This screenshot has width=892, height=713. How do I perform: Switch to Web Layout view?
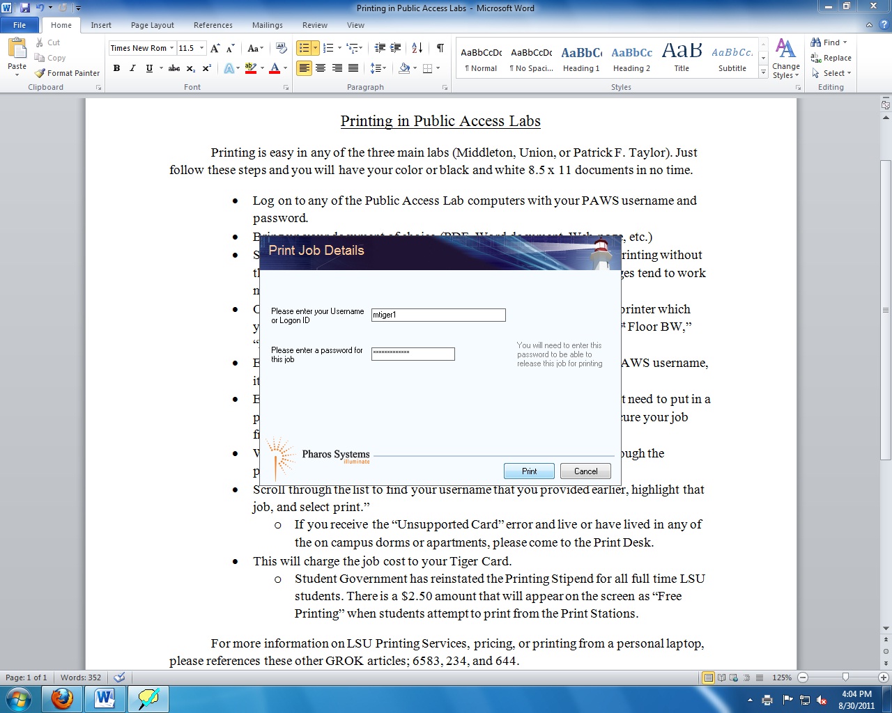pyautogui.click(x=734, y=677)
